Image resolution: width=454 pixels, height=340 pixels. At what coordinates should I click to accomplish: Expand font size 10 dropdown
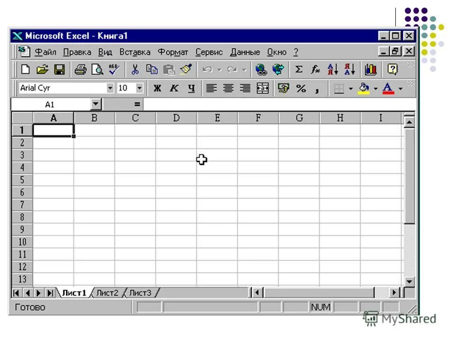pyautogui.click(x=140, y=88)
